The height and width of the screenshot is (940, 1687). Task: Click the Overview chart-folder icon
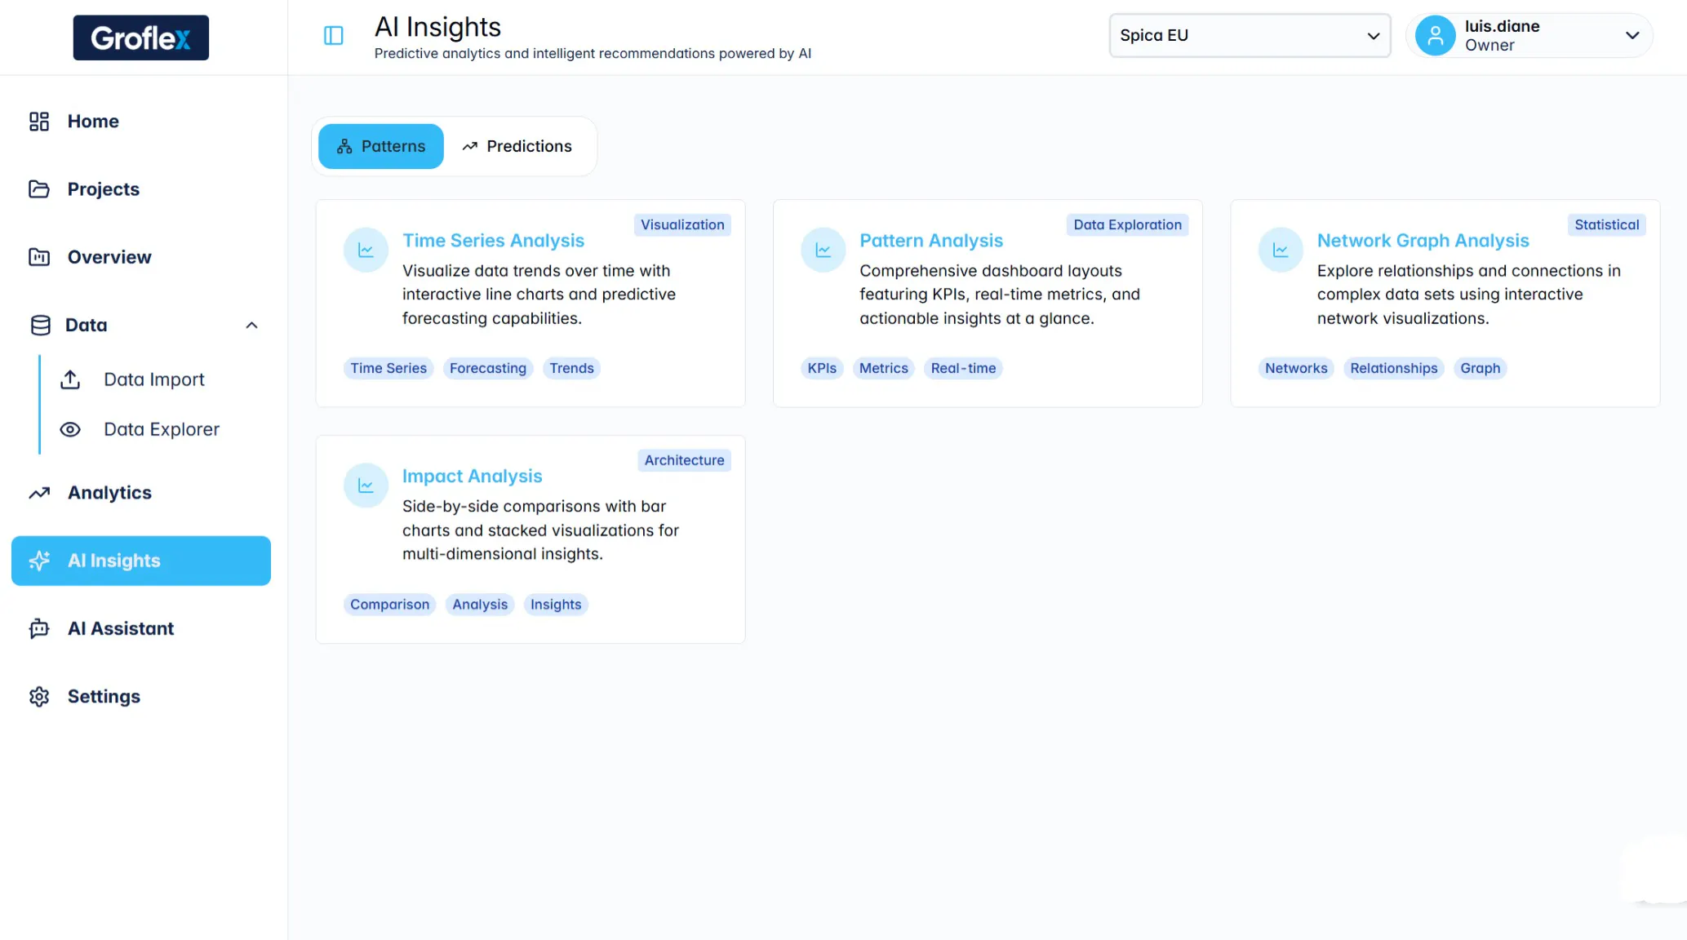point(39,257)
